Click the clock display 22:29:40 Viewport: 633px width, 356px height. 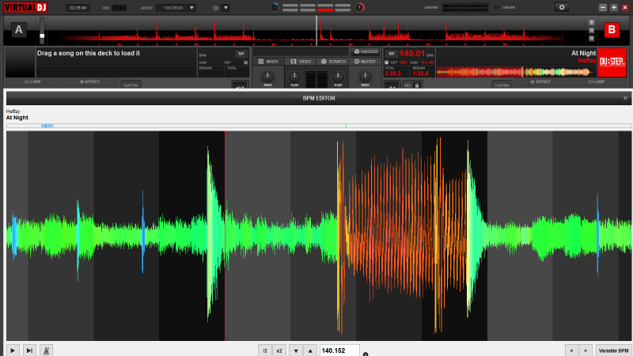pyautogui.click(x=78, y=8)
